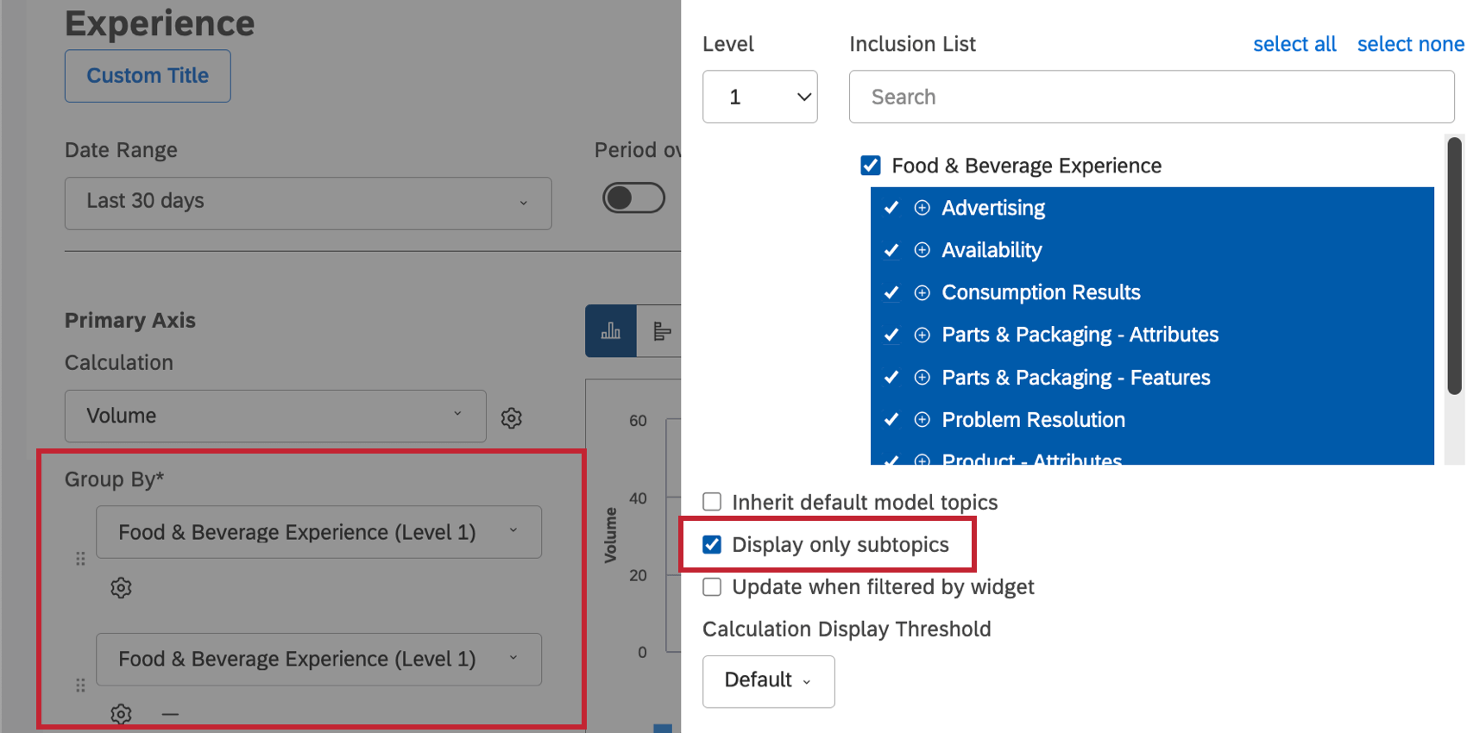This screenshot has width=1467, height=733.
Task: Uncheck Display only subtopics
Action: click(x=712, y=545)
